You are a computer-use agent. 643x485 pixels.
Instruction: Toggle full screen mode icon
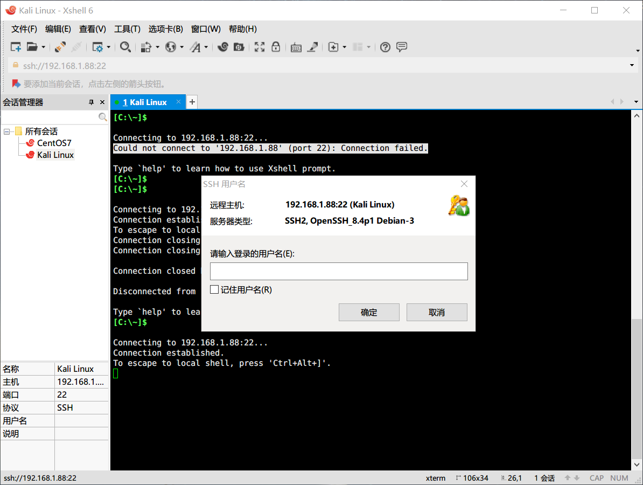coord(259,47)
